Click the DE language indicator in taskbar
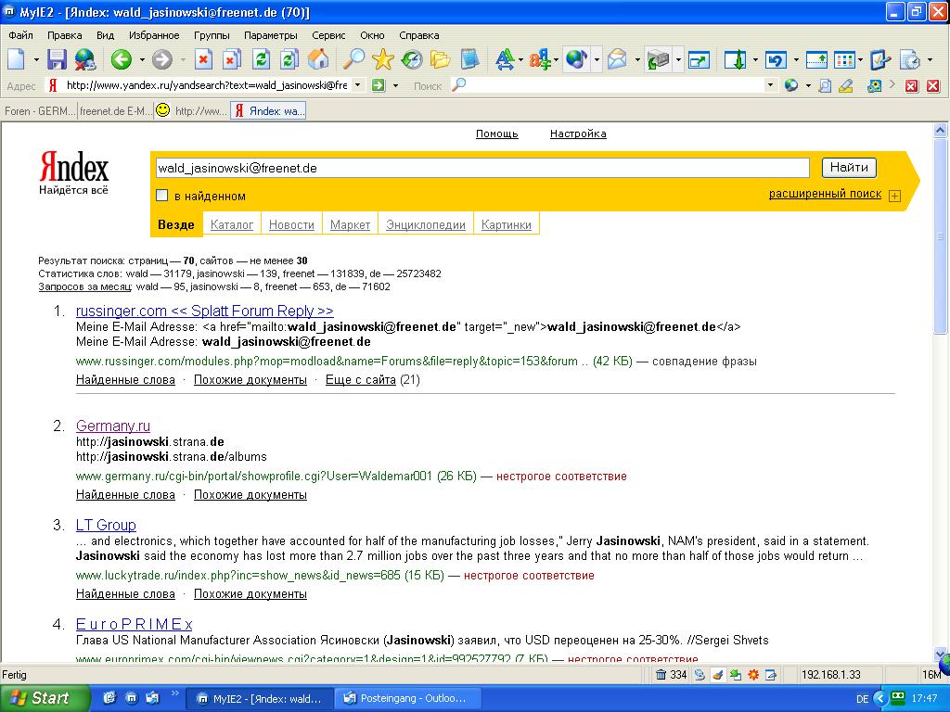950x712 pixels. click(x=862, y=699)
